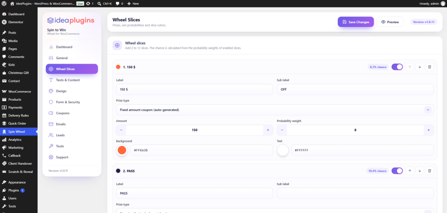Select the Spin Wheel menu item
The width and height of the screenshot is (447, 213).
pos(18,132)
